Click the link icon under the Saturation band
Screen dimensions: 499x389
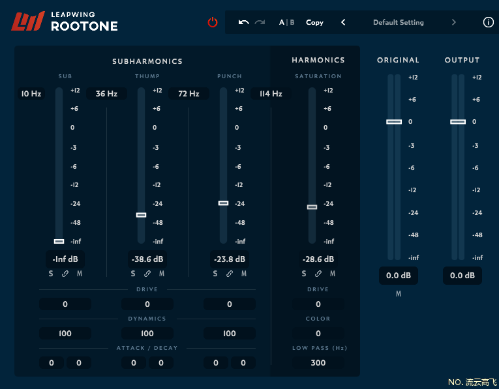tap(318, 274)
